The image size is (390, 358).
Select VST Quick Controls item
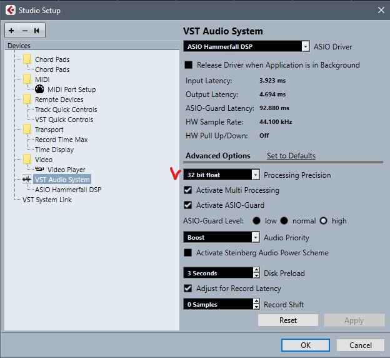tap(64, 120)
